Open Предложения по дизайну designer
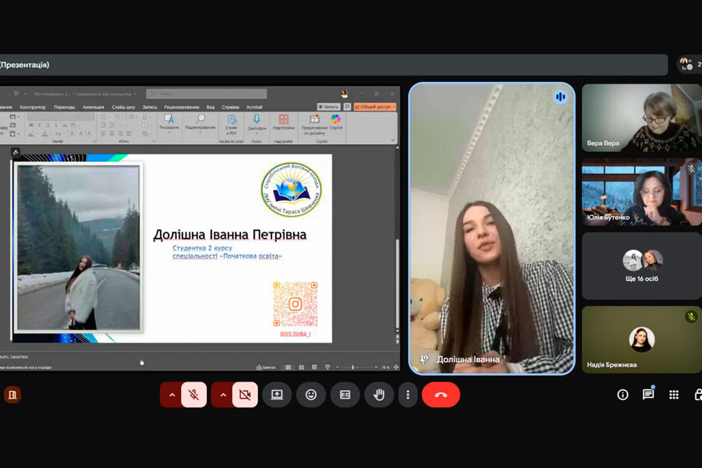 [314, 124]
